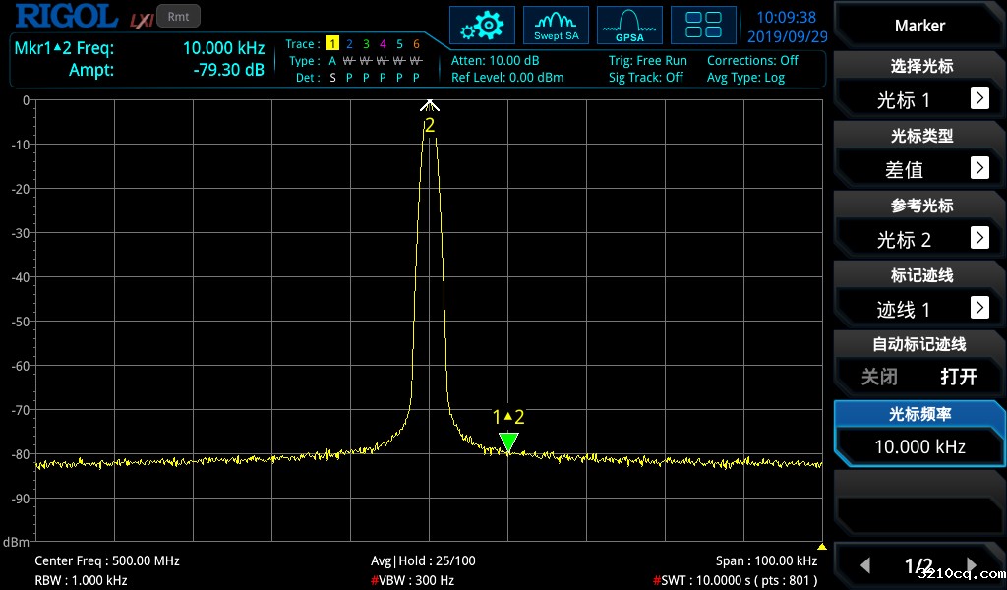Click the Center Freq 500.00 MHz readout

pos(107,560)
